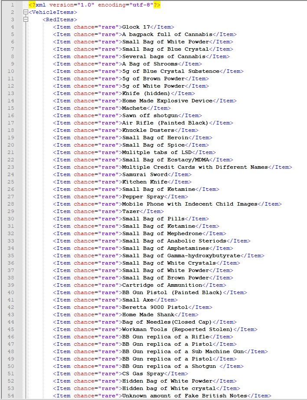The image size is (307, 400).
Task: Select line number 54 in gutter
Action: coord(12,396)
